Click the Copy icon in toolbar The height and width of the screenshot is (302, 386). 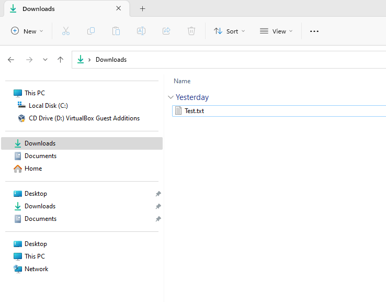pyautogui.click(x=91, y=31)
